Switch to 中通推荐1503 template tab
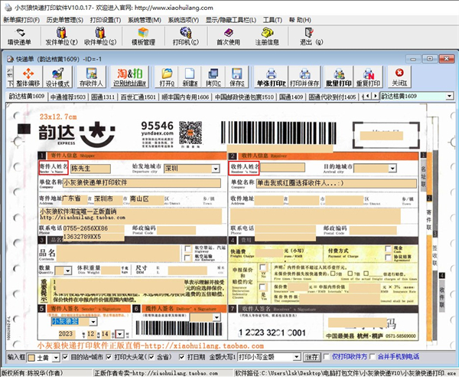Screen dimensions: 459x377 point(67,97)
